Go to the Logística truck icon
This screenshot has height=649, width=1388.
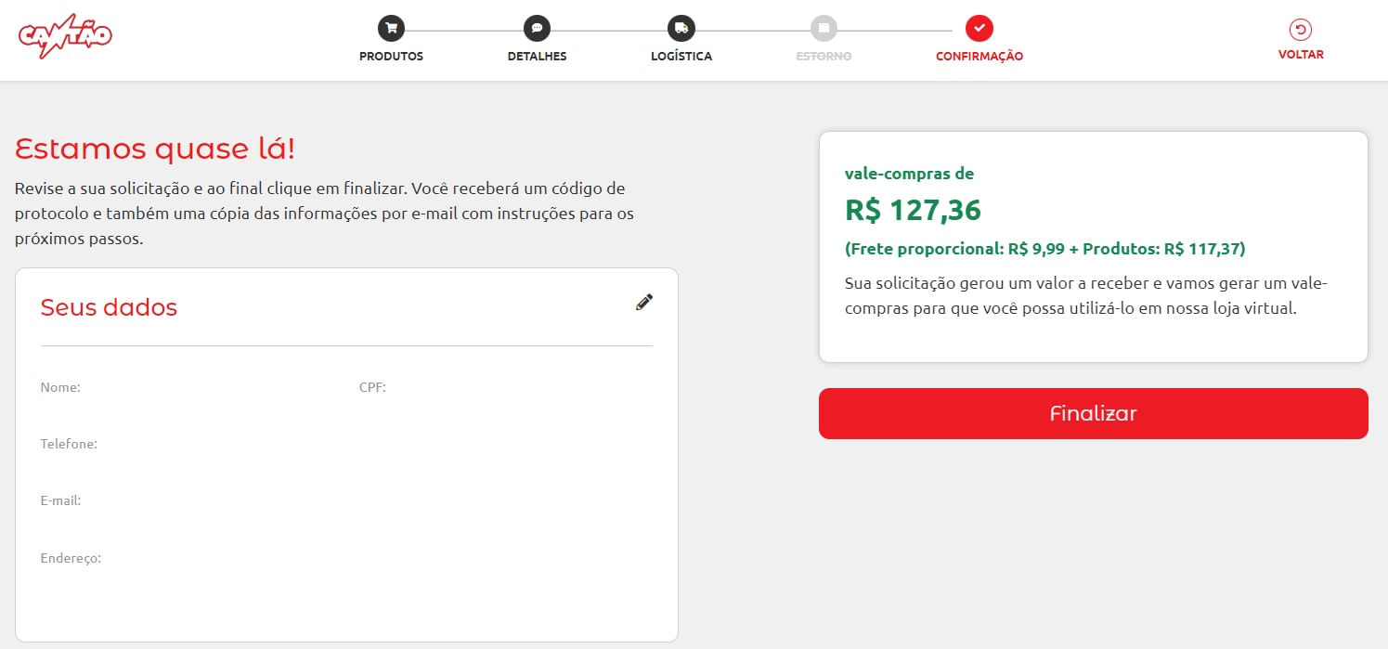coord(681,28)
